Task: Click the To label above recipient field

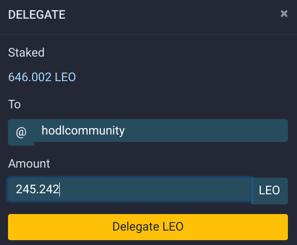Action: pyautogui.click(x=14, y=104)
